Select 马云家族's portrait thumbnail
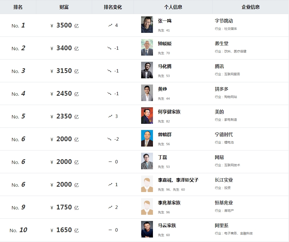The height and width of the screenshot is (242, 289). (x=147, y=229)
